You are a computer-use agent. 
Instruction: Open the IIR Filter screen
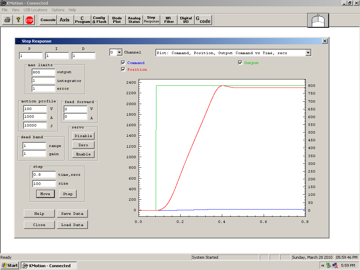tap(169, 20)
